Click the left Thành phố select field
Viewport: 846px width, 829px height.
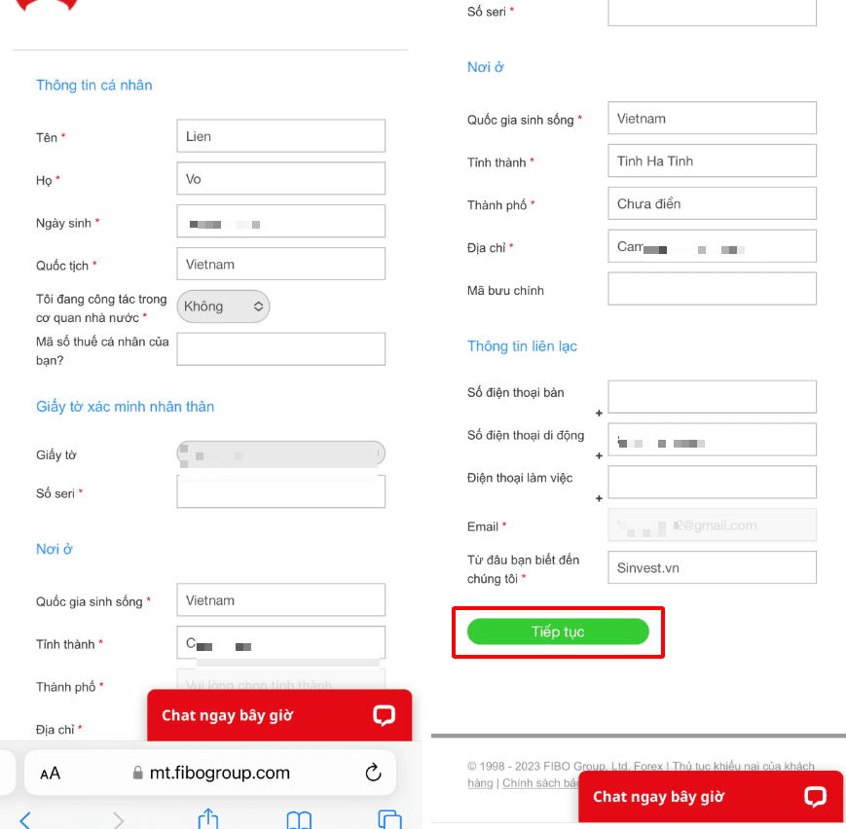click(280, 681)
